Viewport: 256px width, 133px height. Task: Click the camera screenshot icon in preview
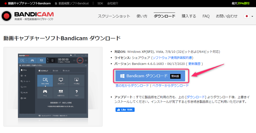[86, 60]
